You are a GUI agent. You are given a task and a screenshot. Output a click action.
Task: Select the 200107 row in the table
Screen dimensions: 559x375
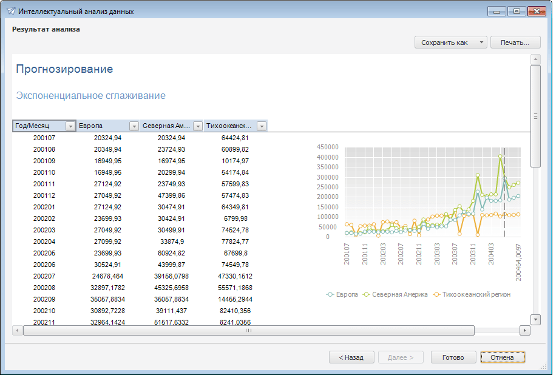click(44, 138)
